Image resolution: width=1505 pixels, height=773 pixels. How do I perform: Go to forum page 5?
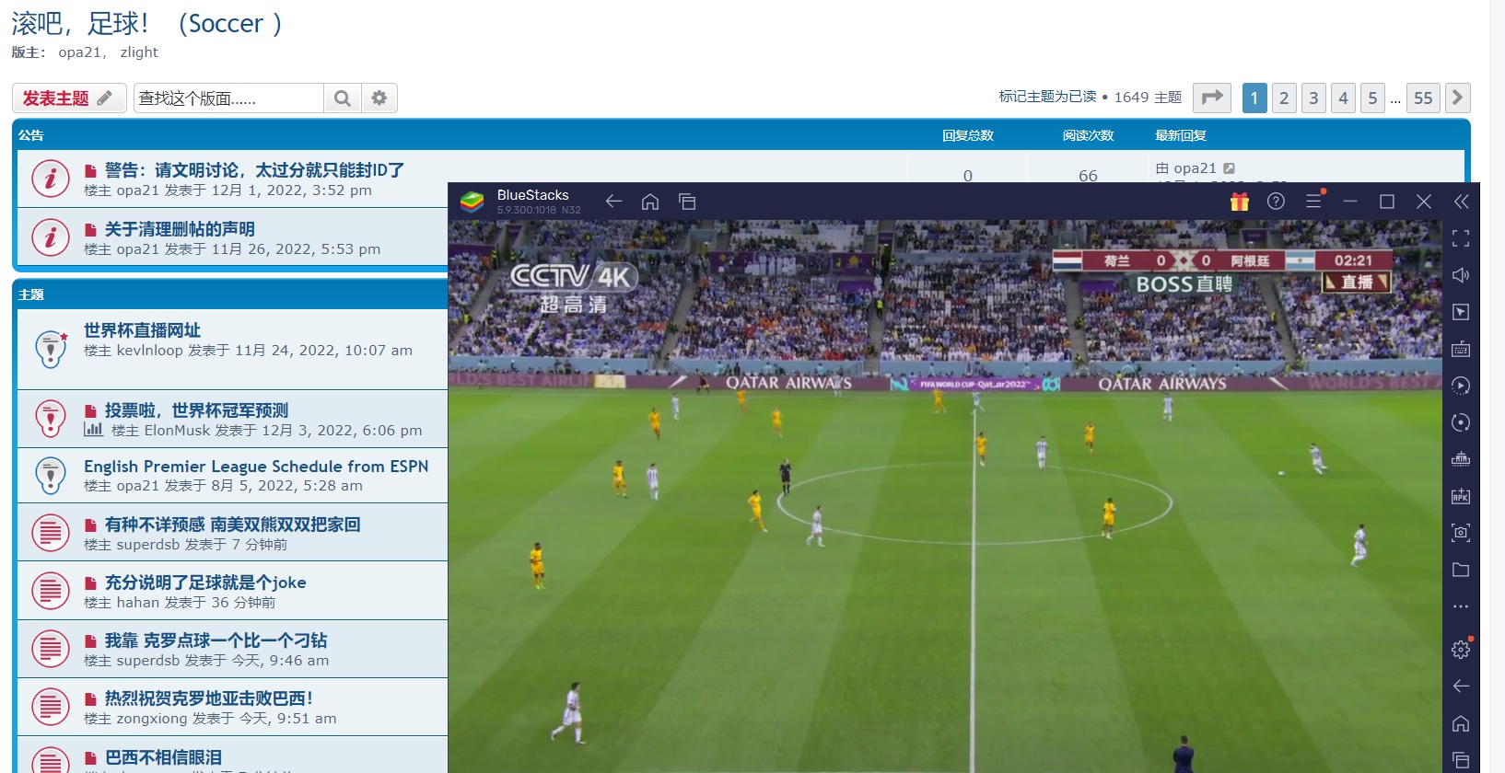[1372, 98]
